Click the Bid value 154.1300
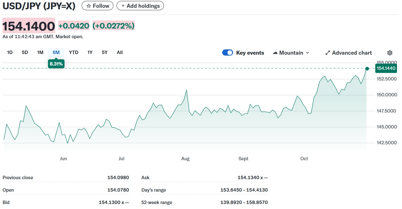The width and height of the screenshot is (402, 209). pos(114,202)
